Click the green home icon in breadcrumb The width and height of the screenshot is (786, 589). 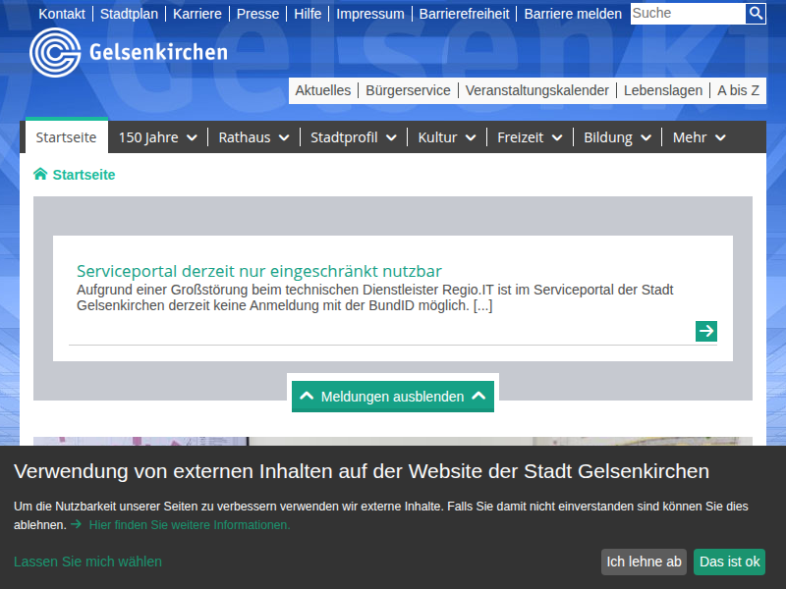40,175
